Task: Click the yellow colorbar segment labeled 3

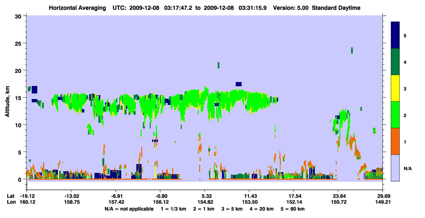Action: 395,88
